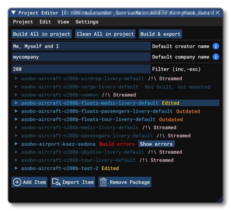The image size is (231, 211).
Task: Click Edited status on c208b-test-2 row
Action: coord(110,169)
